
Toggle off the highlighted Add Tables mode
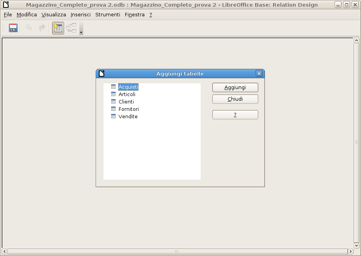[58, 28]
